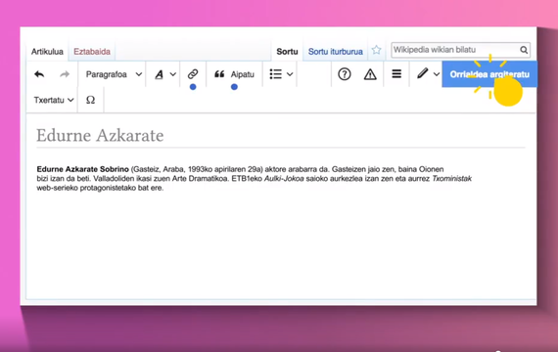Viewport: 558px width, 352px height.
Task: Expand the Txertatu insert menu
Action: [54, 100]
